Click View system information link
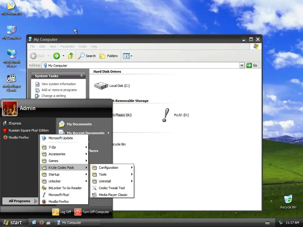Screen dimensions: 303x227 [59, 84]
